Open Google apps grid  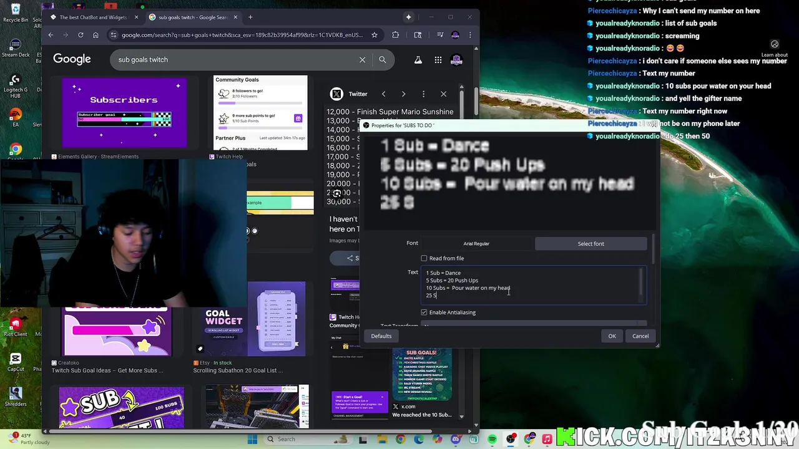click(438, 60)
